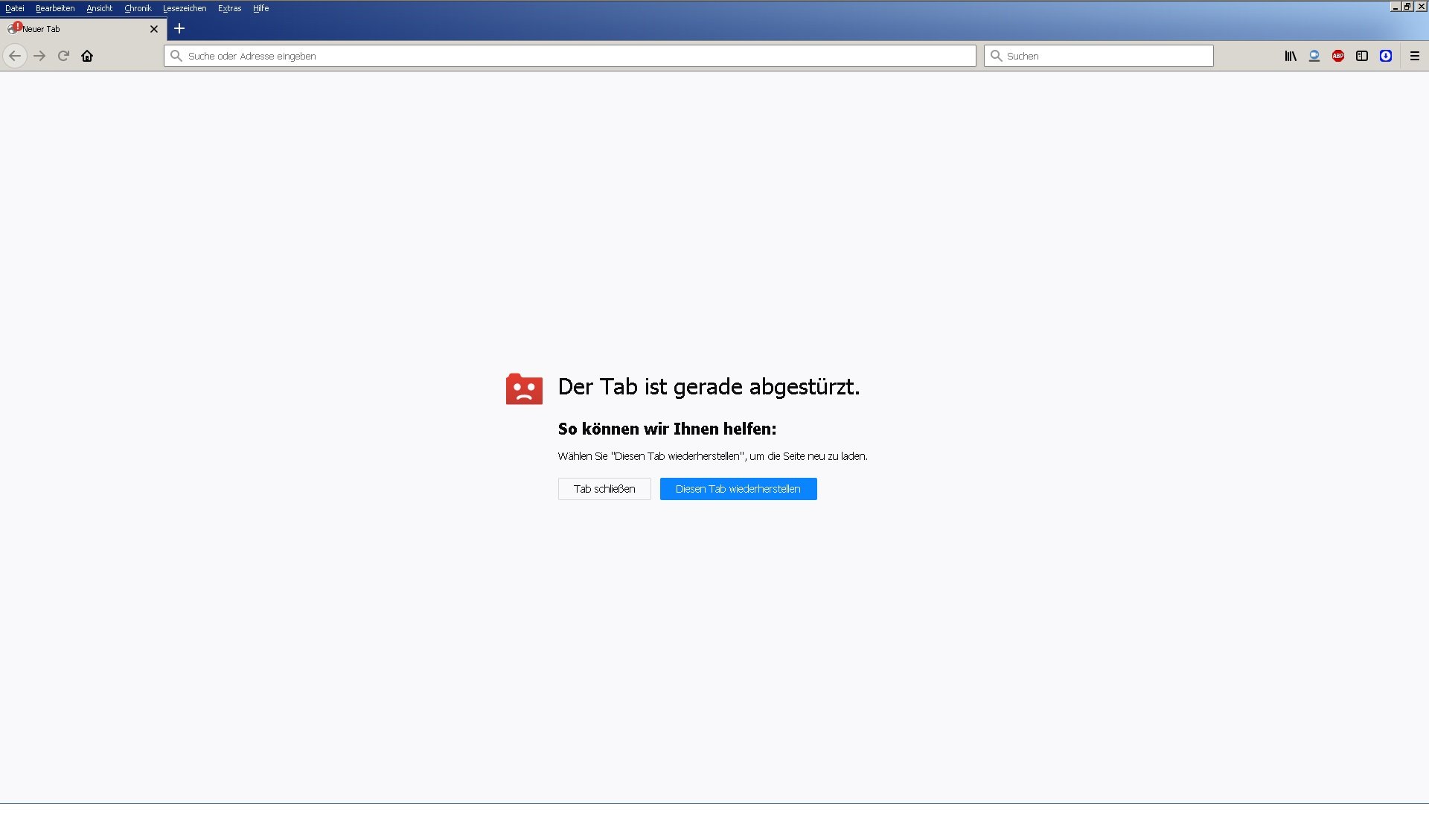Viewport: 1429px width, 838px height.
Task: Open the Extras menu
Action: [229, 8]
